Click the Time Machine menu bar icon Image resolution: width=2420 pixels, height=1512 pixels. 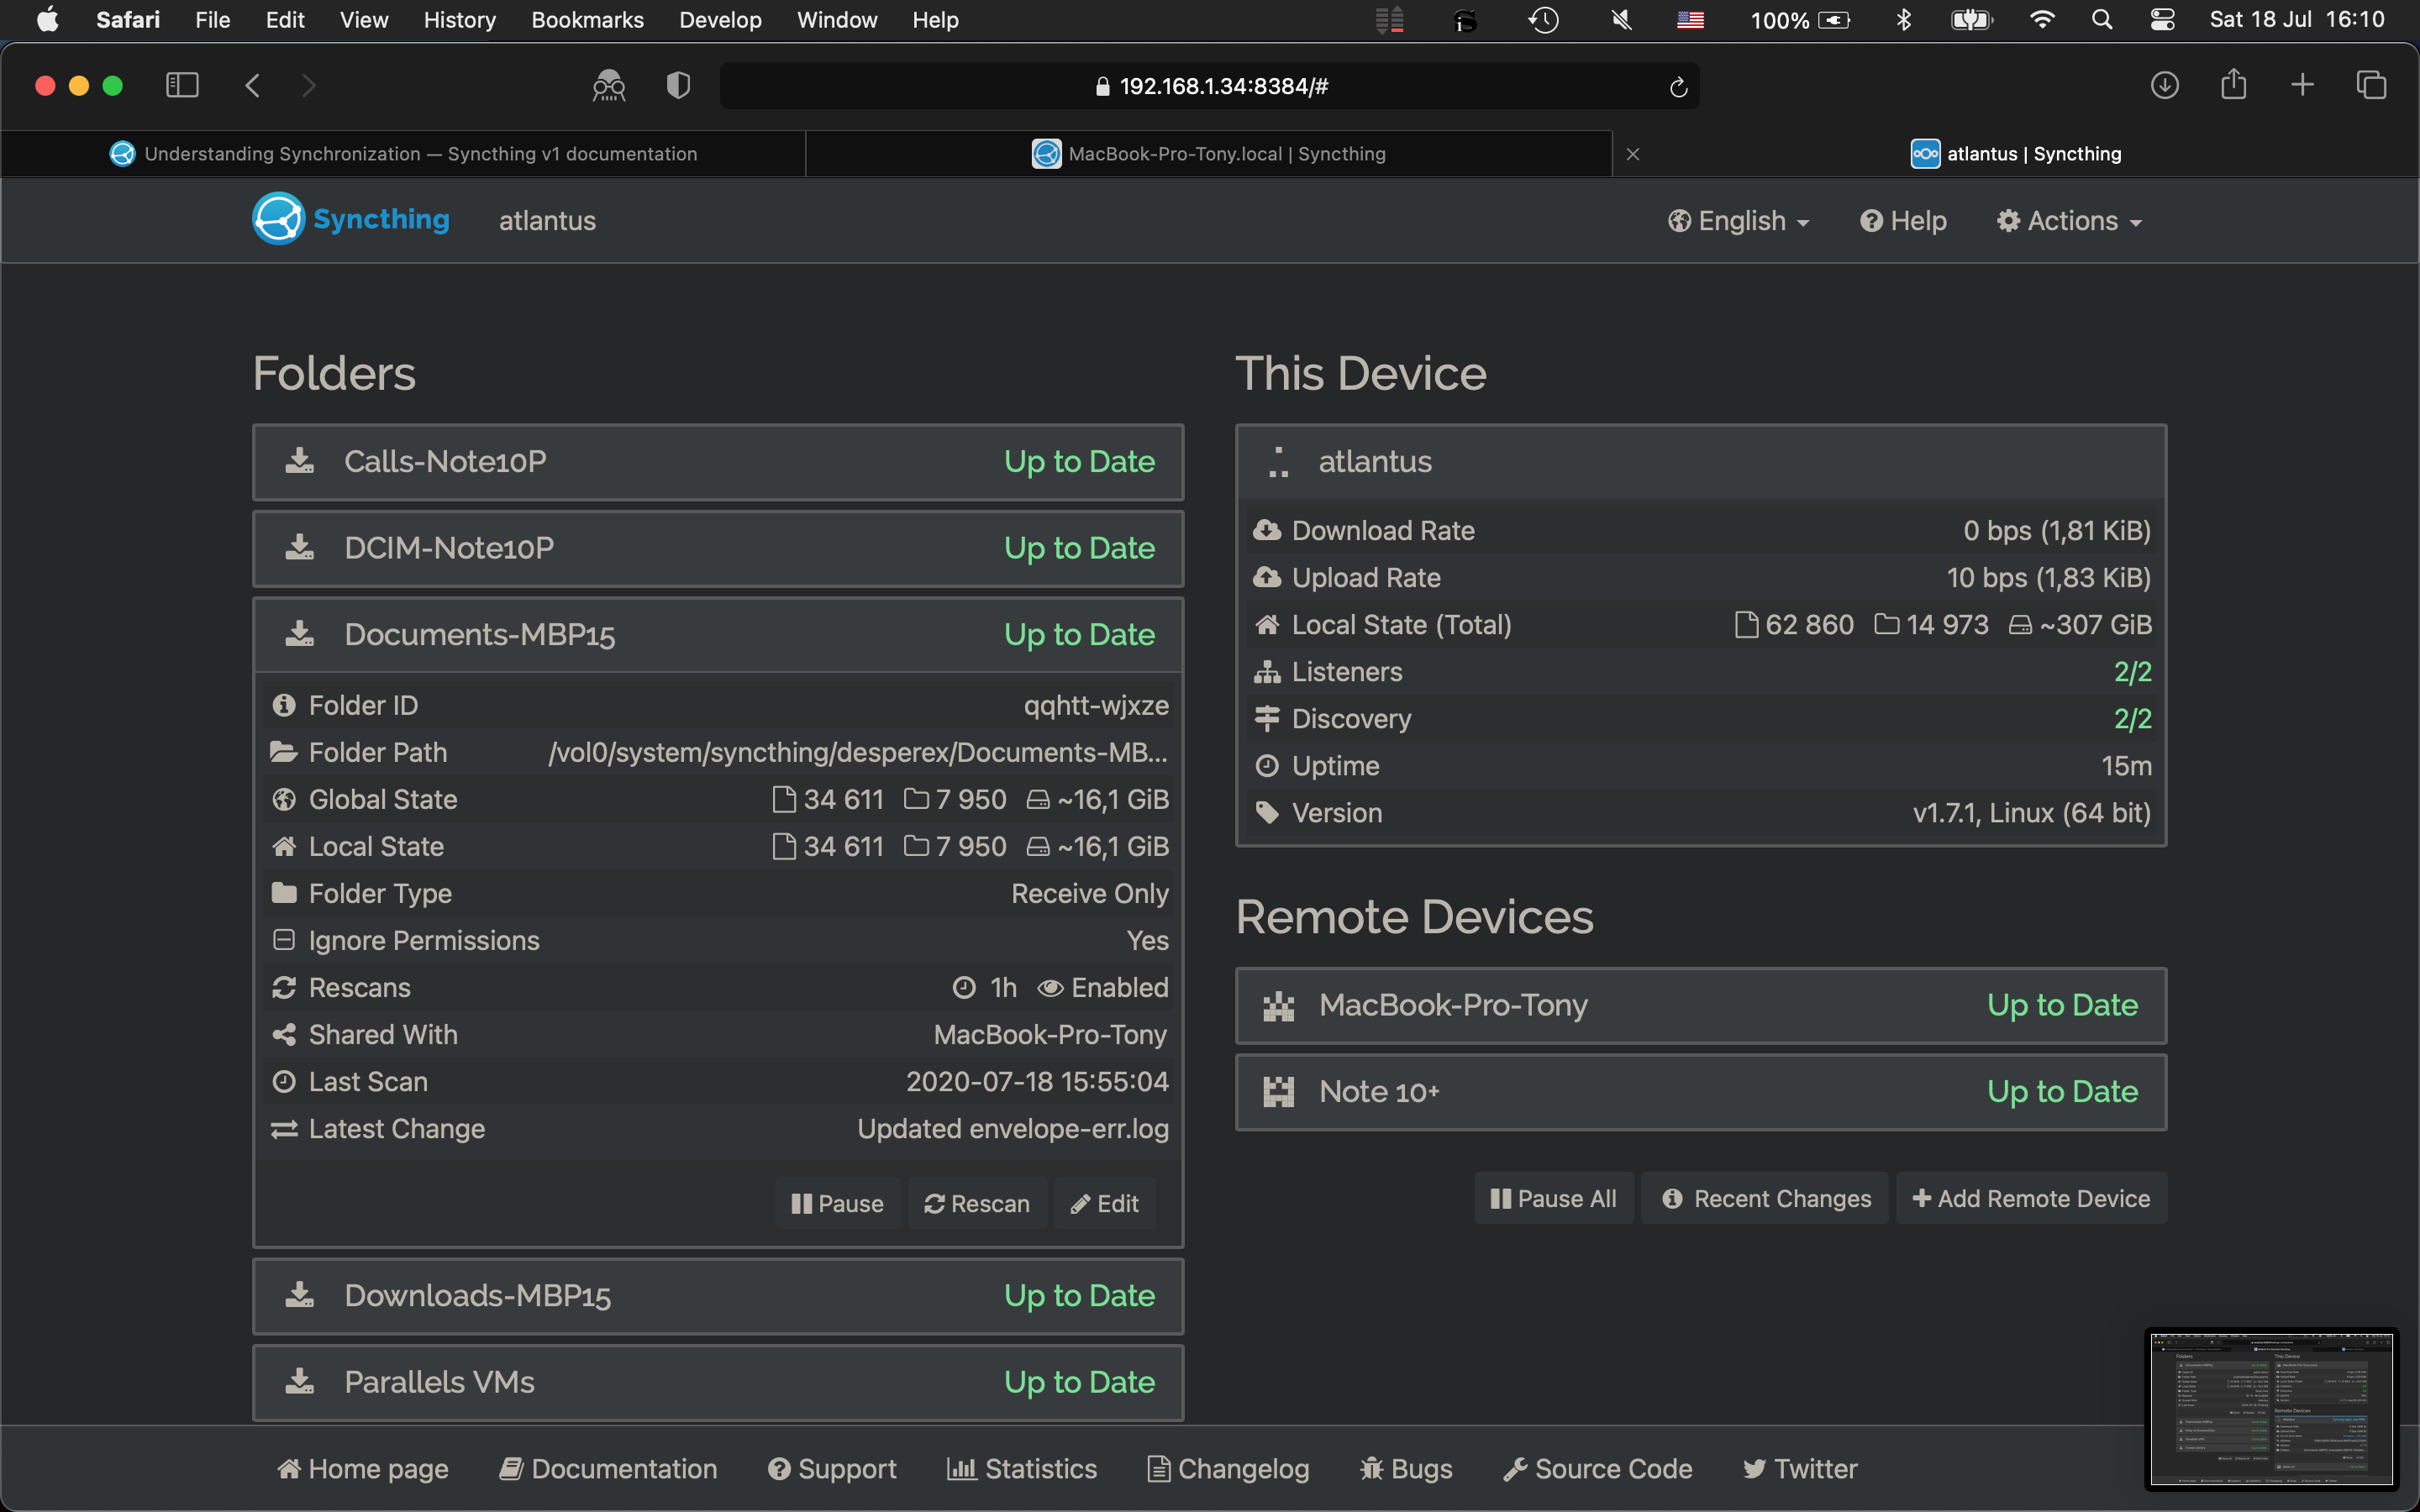[1544, 20]
